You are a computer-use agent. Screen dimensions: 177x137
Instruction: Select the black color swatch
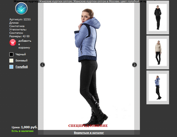[x=11, y=54]
